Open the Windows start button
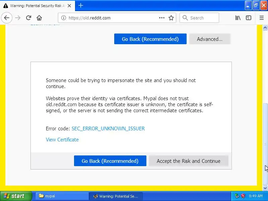 pos(16,196)
